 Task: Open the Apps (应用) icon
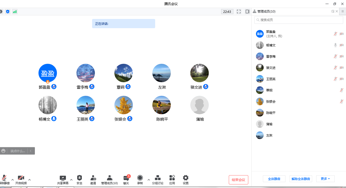tap(172, 178)
